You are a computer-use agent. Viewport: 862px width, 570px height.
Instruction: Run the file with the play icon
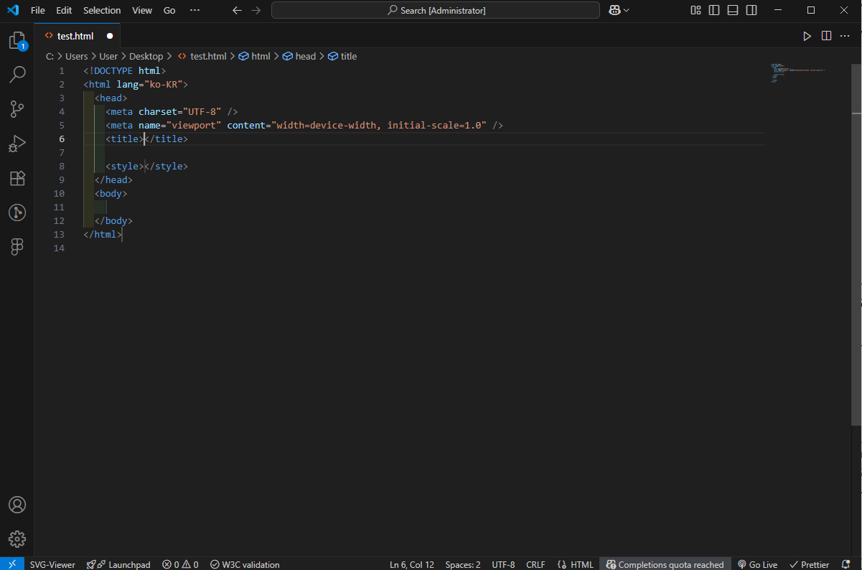807,36
